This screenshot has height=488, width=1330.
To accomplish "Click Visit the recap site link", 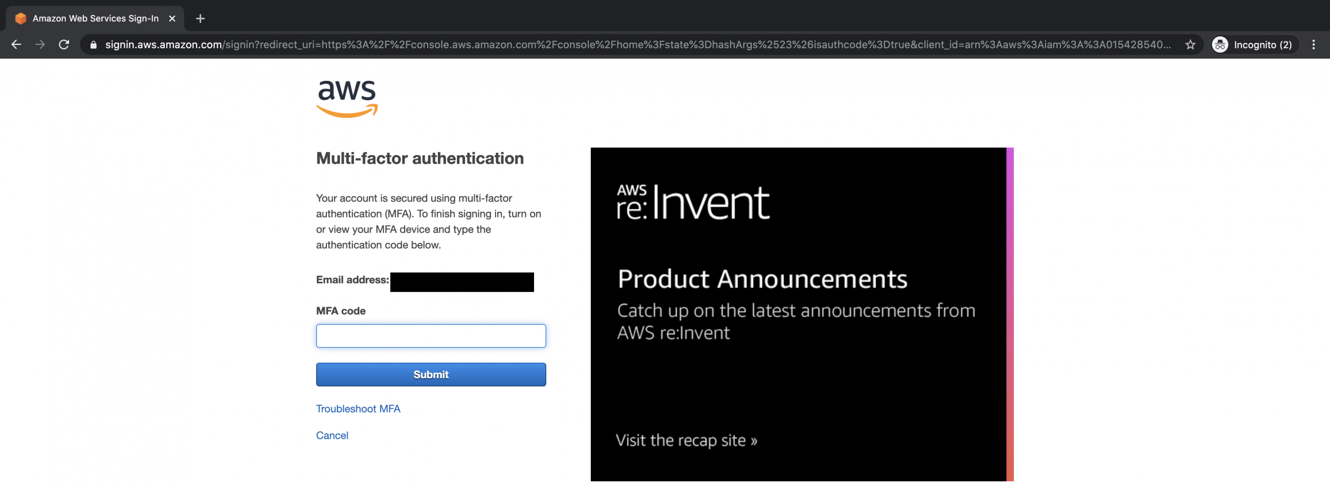I will (686, 439).
